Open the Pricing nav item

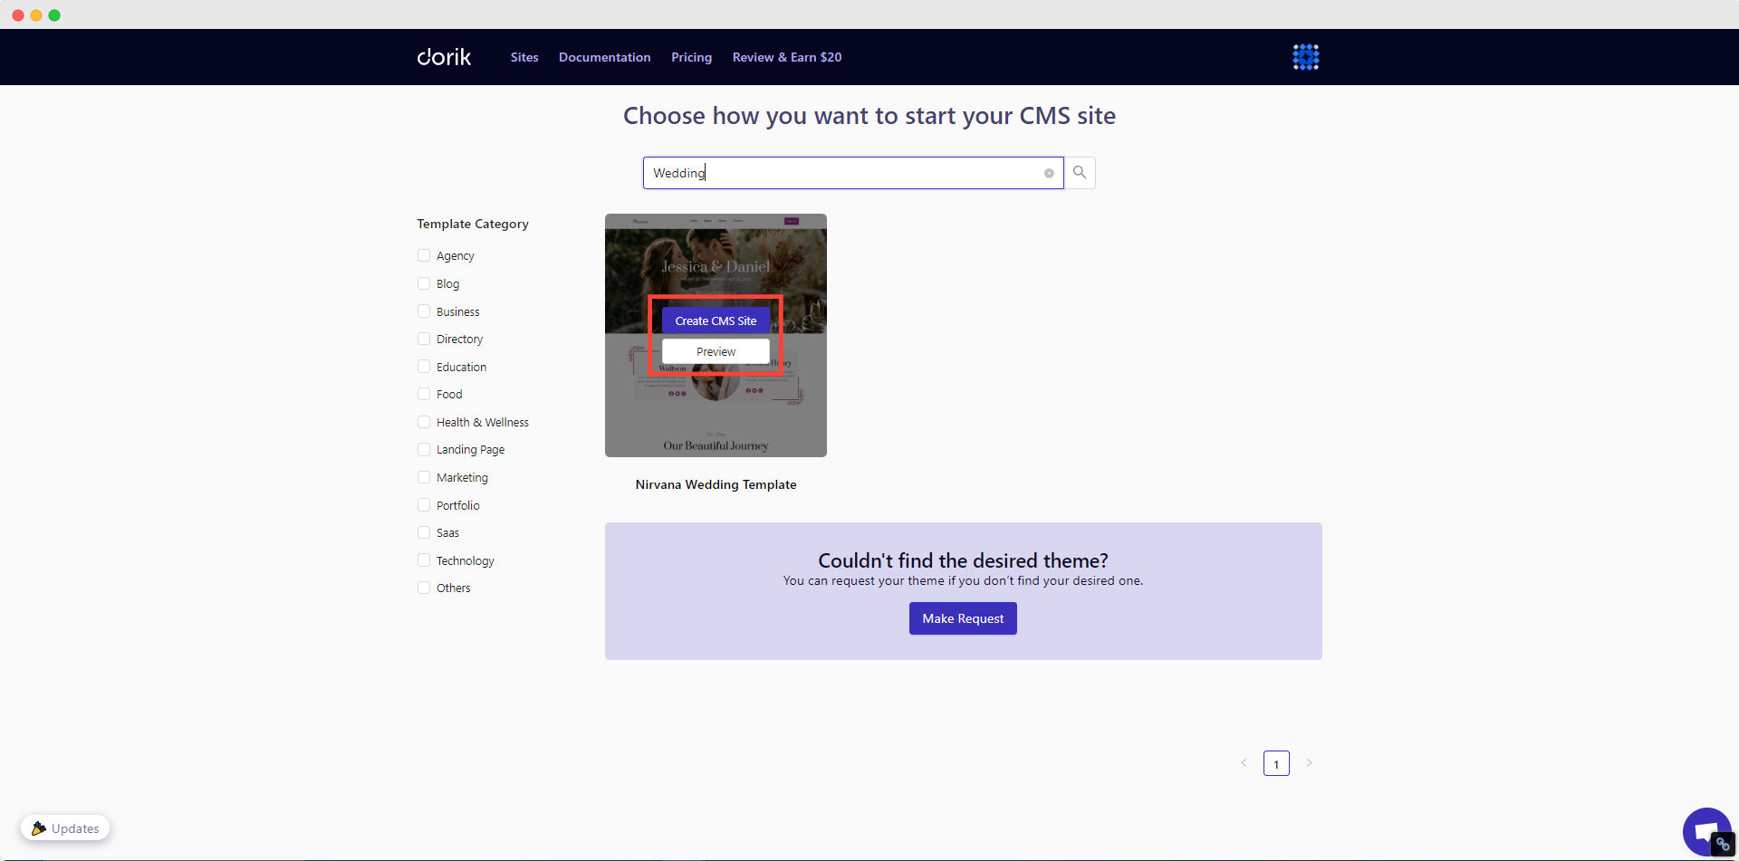691,57
